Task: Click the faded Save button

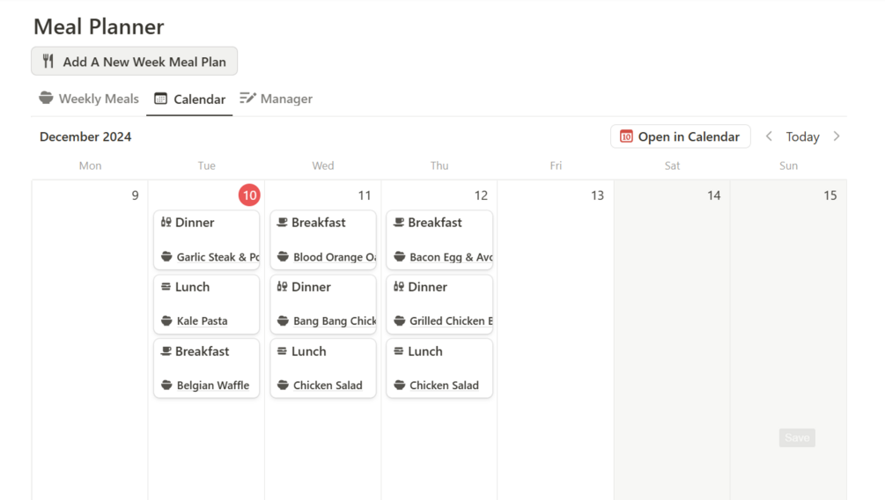Action: click(797, 437)
